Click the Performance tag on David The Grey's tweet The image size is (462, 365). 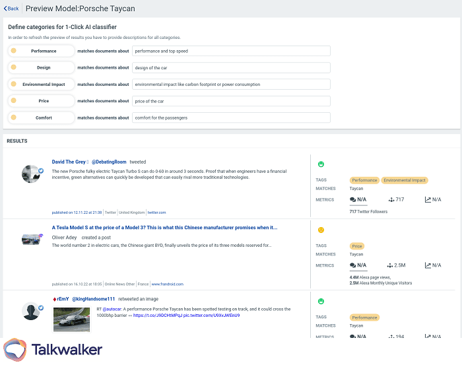[364, 180]
